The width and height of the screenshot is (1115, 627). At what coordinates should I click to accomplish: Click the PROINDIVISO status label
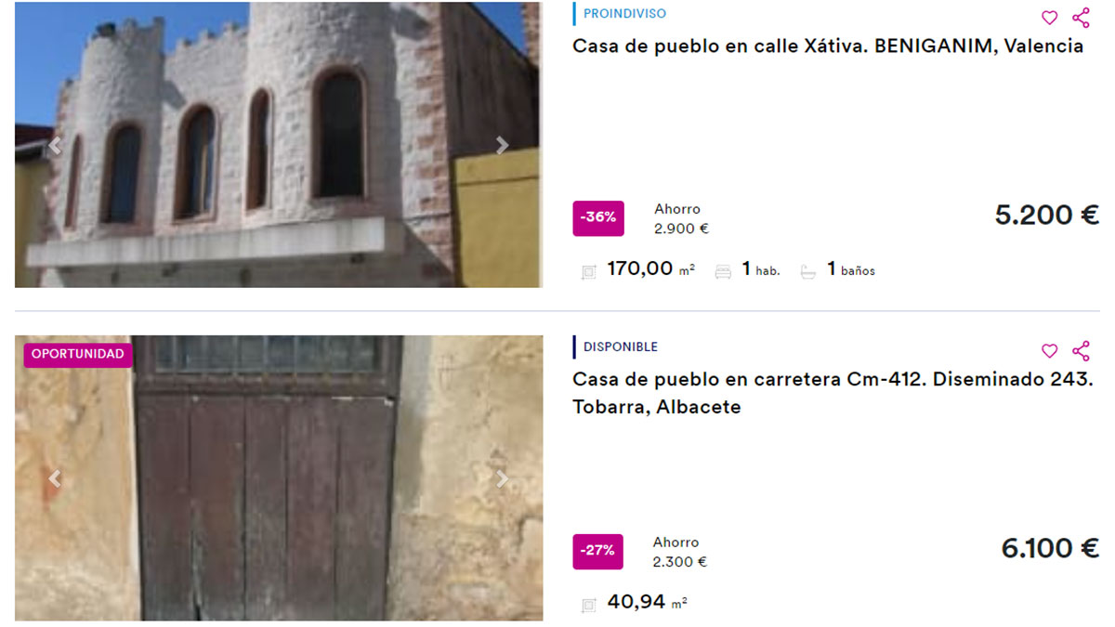pos(624,14)
